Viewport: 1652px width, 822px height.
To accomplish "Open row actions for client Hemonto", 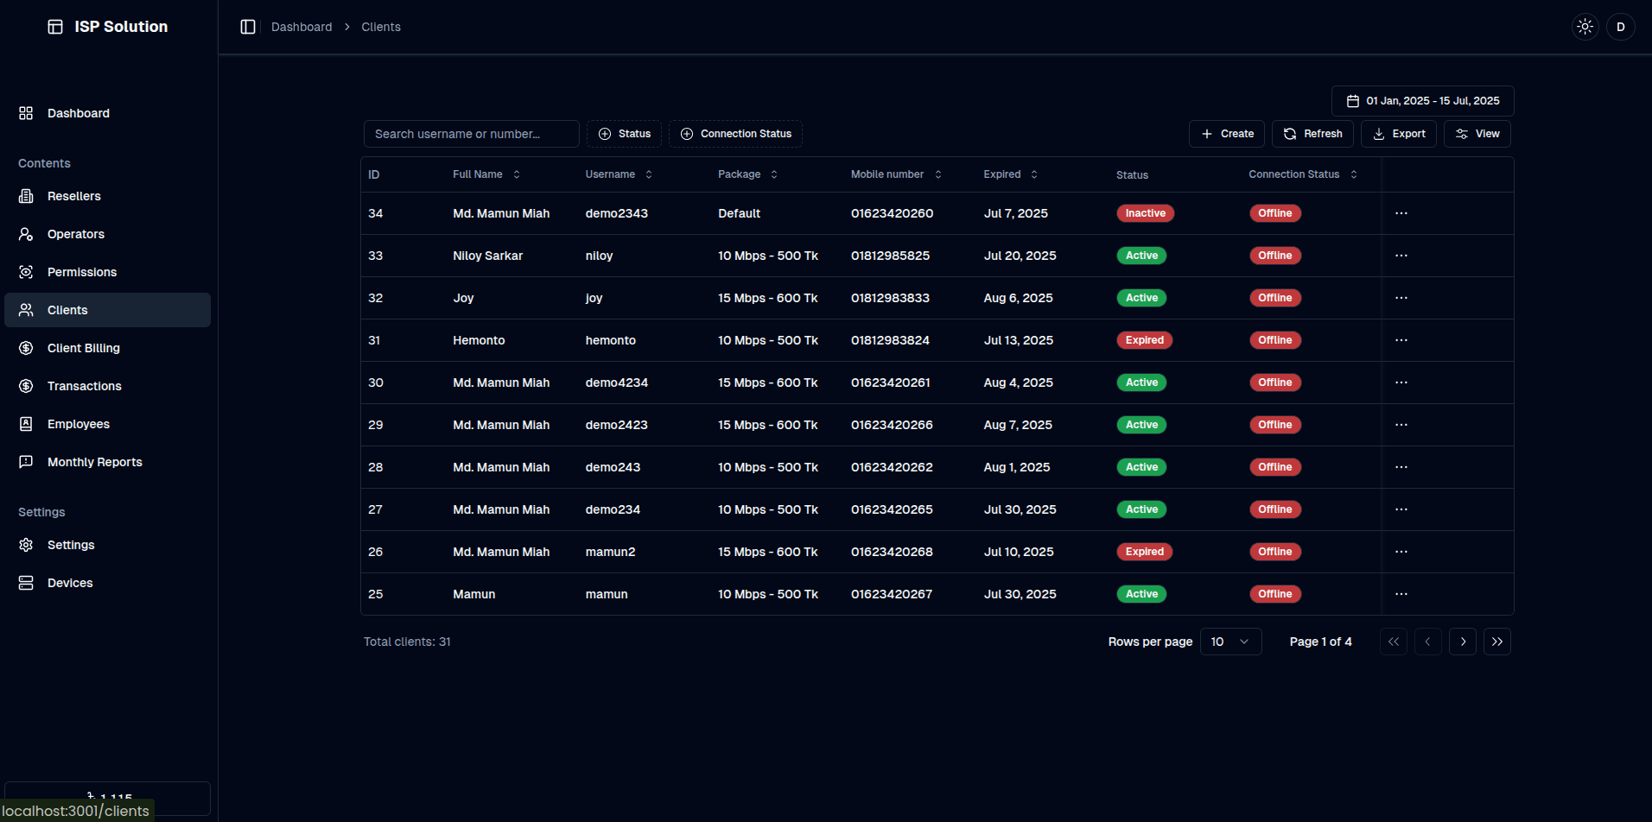I will point(1401,340).
